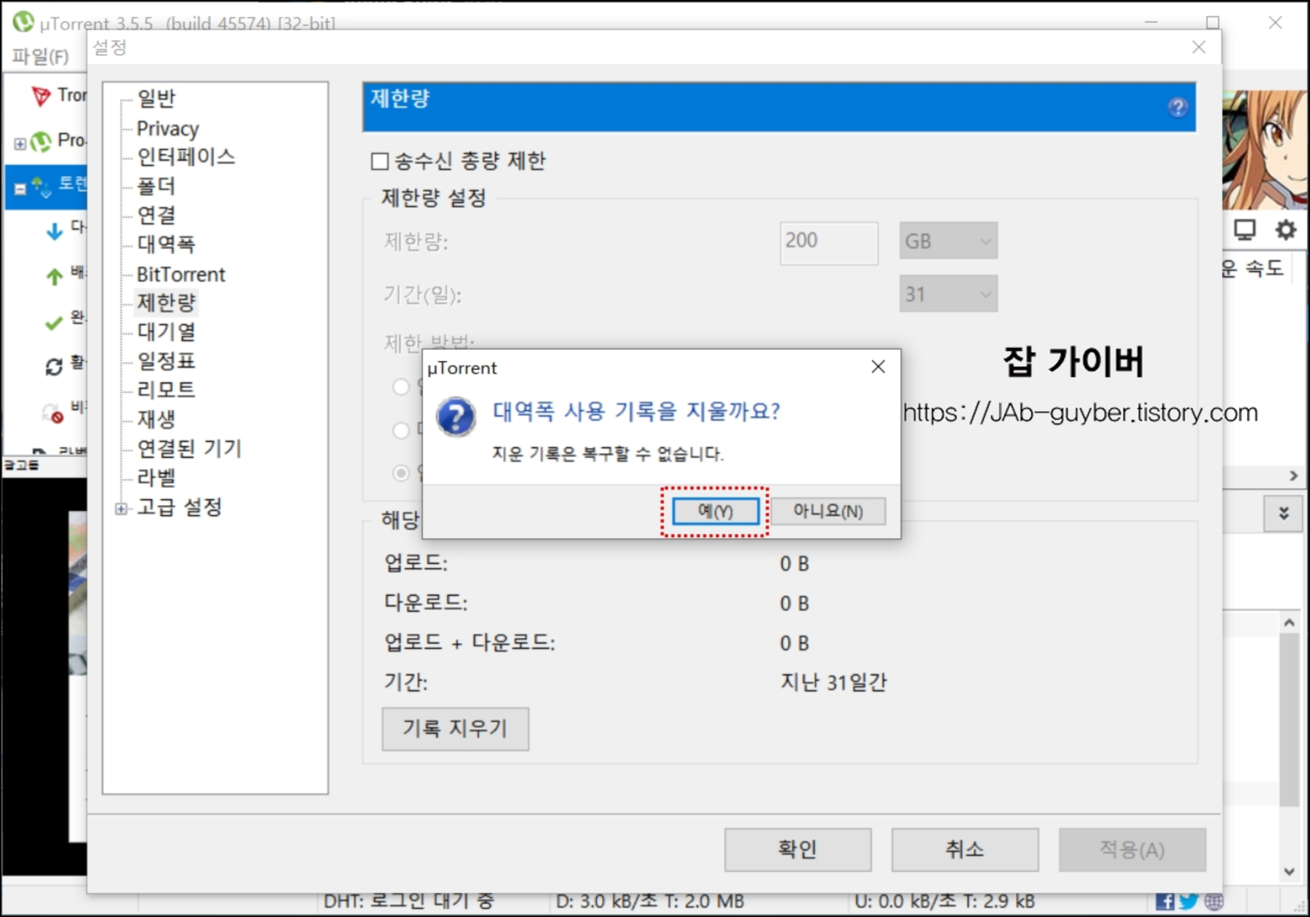This screenshot has width=1310, height=917.
Task: Click the anime advertisement thumbnail in main window
Action: pos(1264,150)
